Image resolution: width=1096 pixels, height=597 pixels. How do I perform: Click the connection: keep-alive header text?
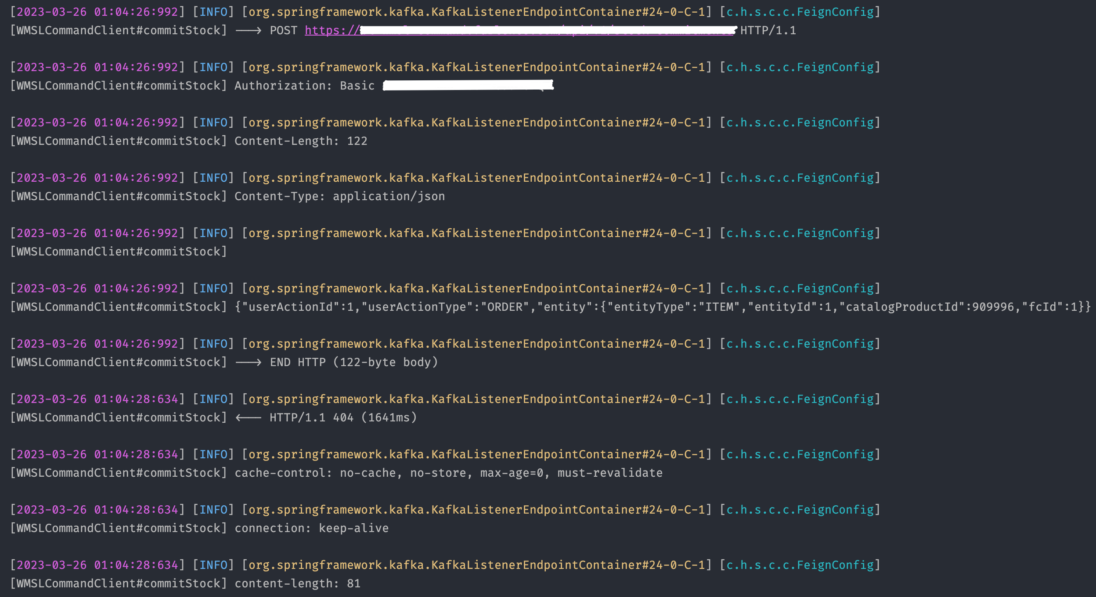coord(311,528)
